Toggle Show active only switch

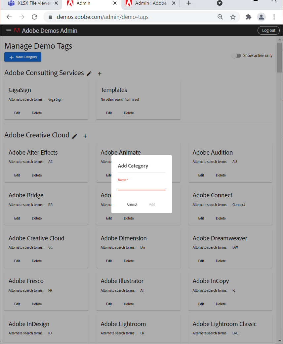236,56
